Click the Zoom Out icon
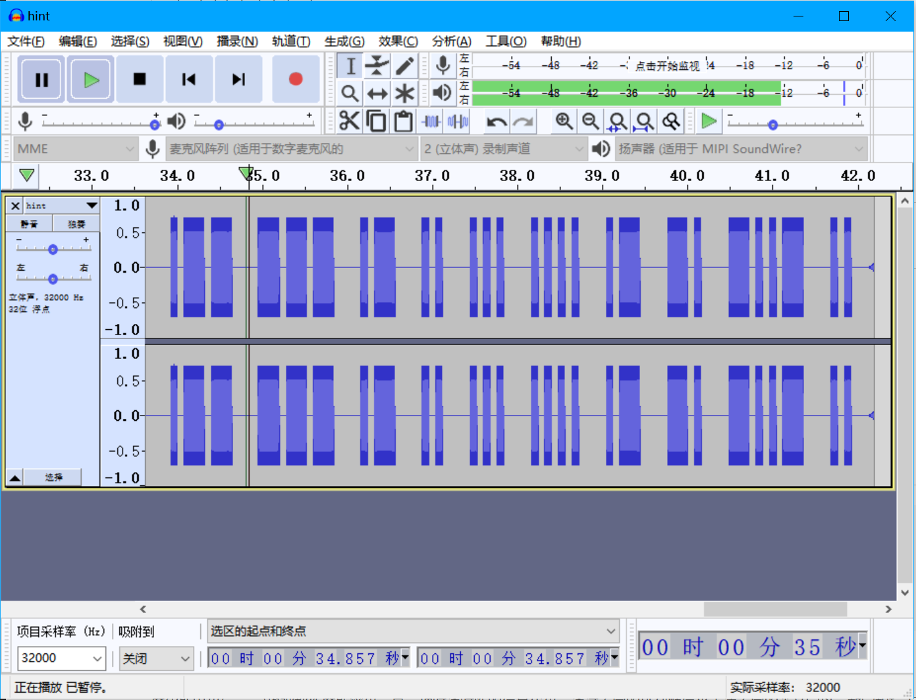Image resolution: width=916 pixels, height=700 pixels. click(x=591, y=121)
